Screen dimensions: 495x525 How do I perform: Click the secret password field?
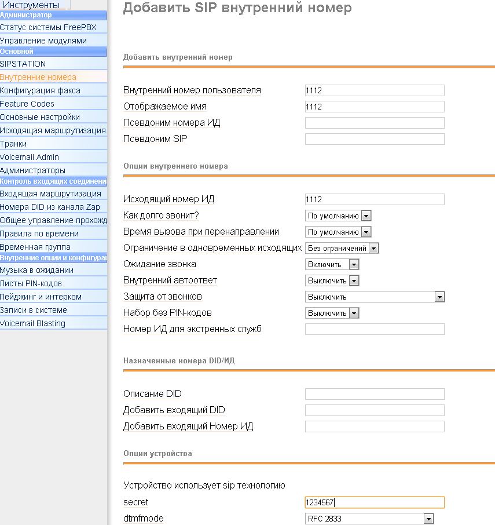375,502
